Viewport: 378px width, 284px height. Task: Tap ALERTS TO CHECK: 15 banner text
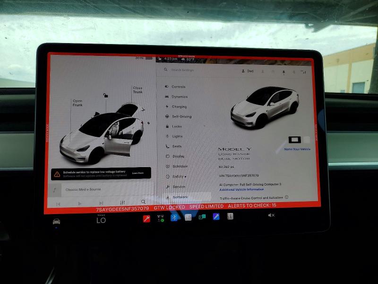pos(252,205)
